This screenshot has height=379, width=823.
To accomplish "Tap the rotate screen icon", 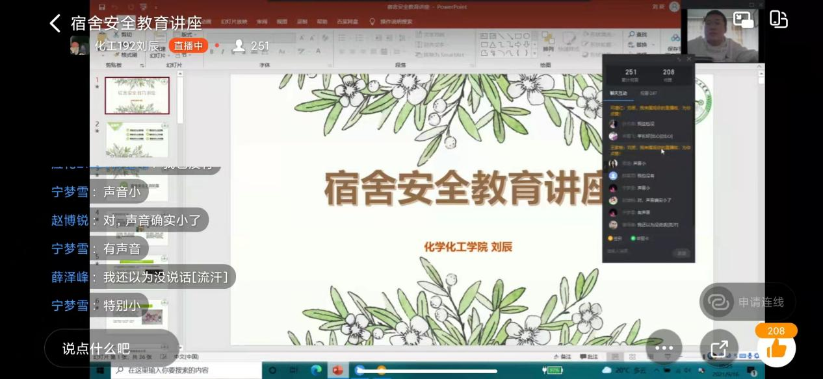I will click(x=778, y=19).
